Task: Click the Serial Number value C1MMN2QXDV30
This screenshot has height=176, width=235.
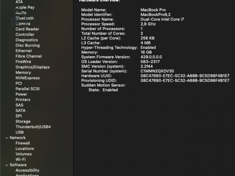Action: 157,71
